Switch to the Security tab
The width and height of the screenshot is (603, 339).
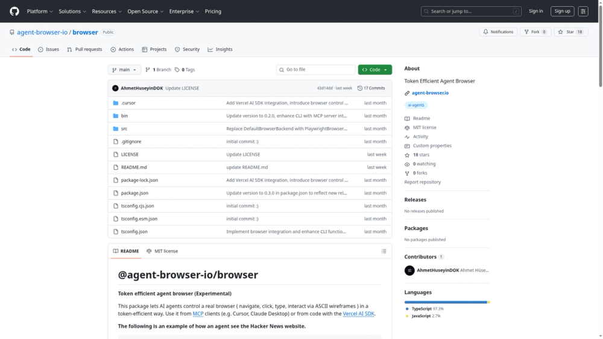click(188, 49)
